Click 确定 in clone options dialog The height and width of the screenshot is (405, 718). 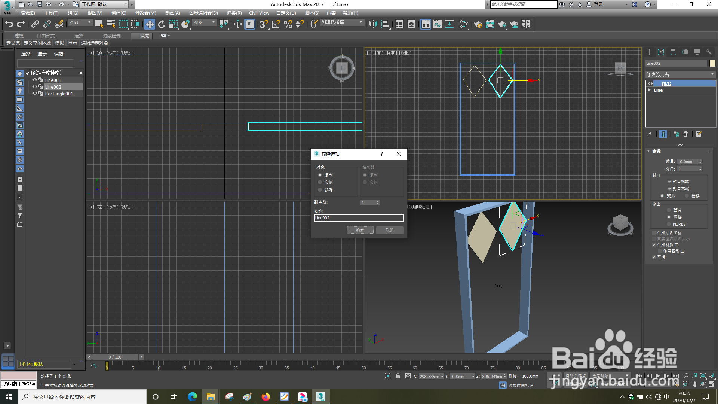(360, 230)
